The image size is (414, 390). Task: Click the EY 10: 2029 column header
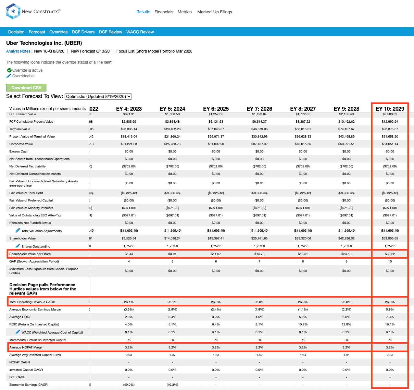click(x=390, y=109)
